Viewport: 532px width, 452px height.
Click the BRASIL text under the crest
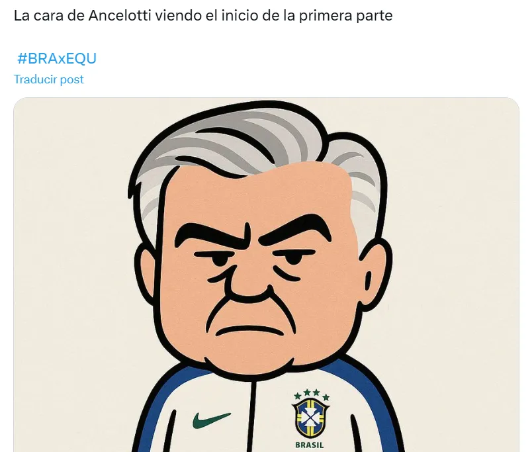[x=310, y=445]
